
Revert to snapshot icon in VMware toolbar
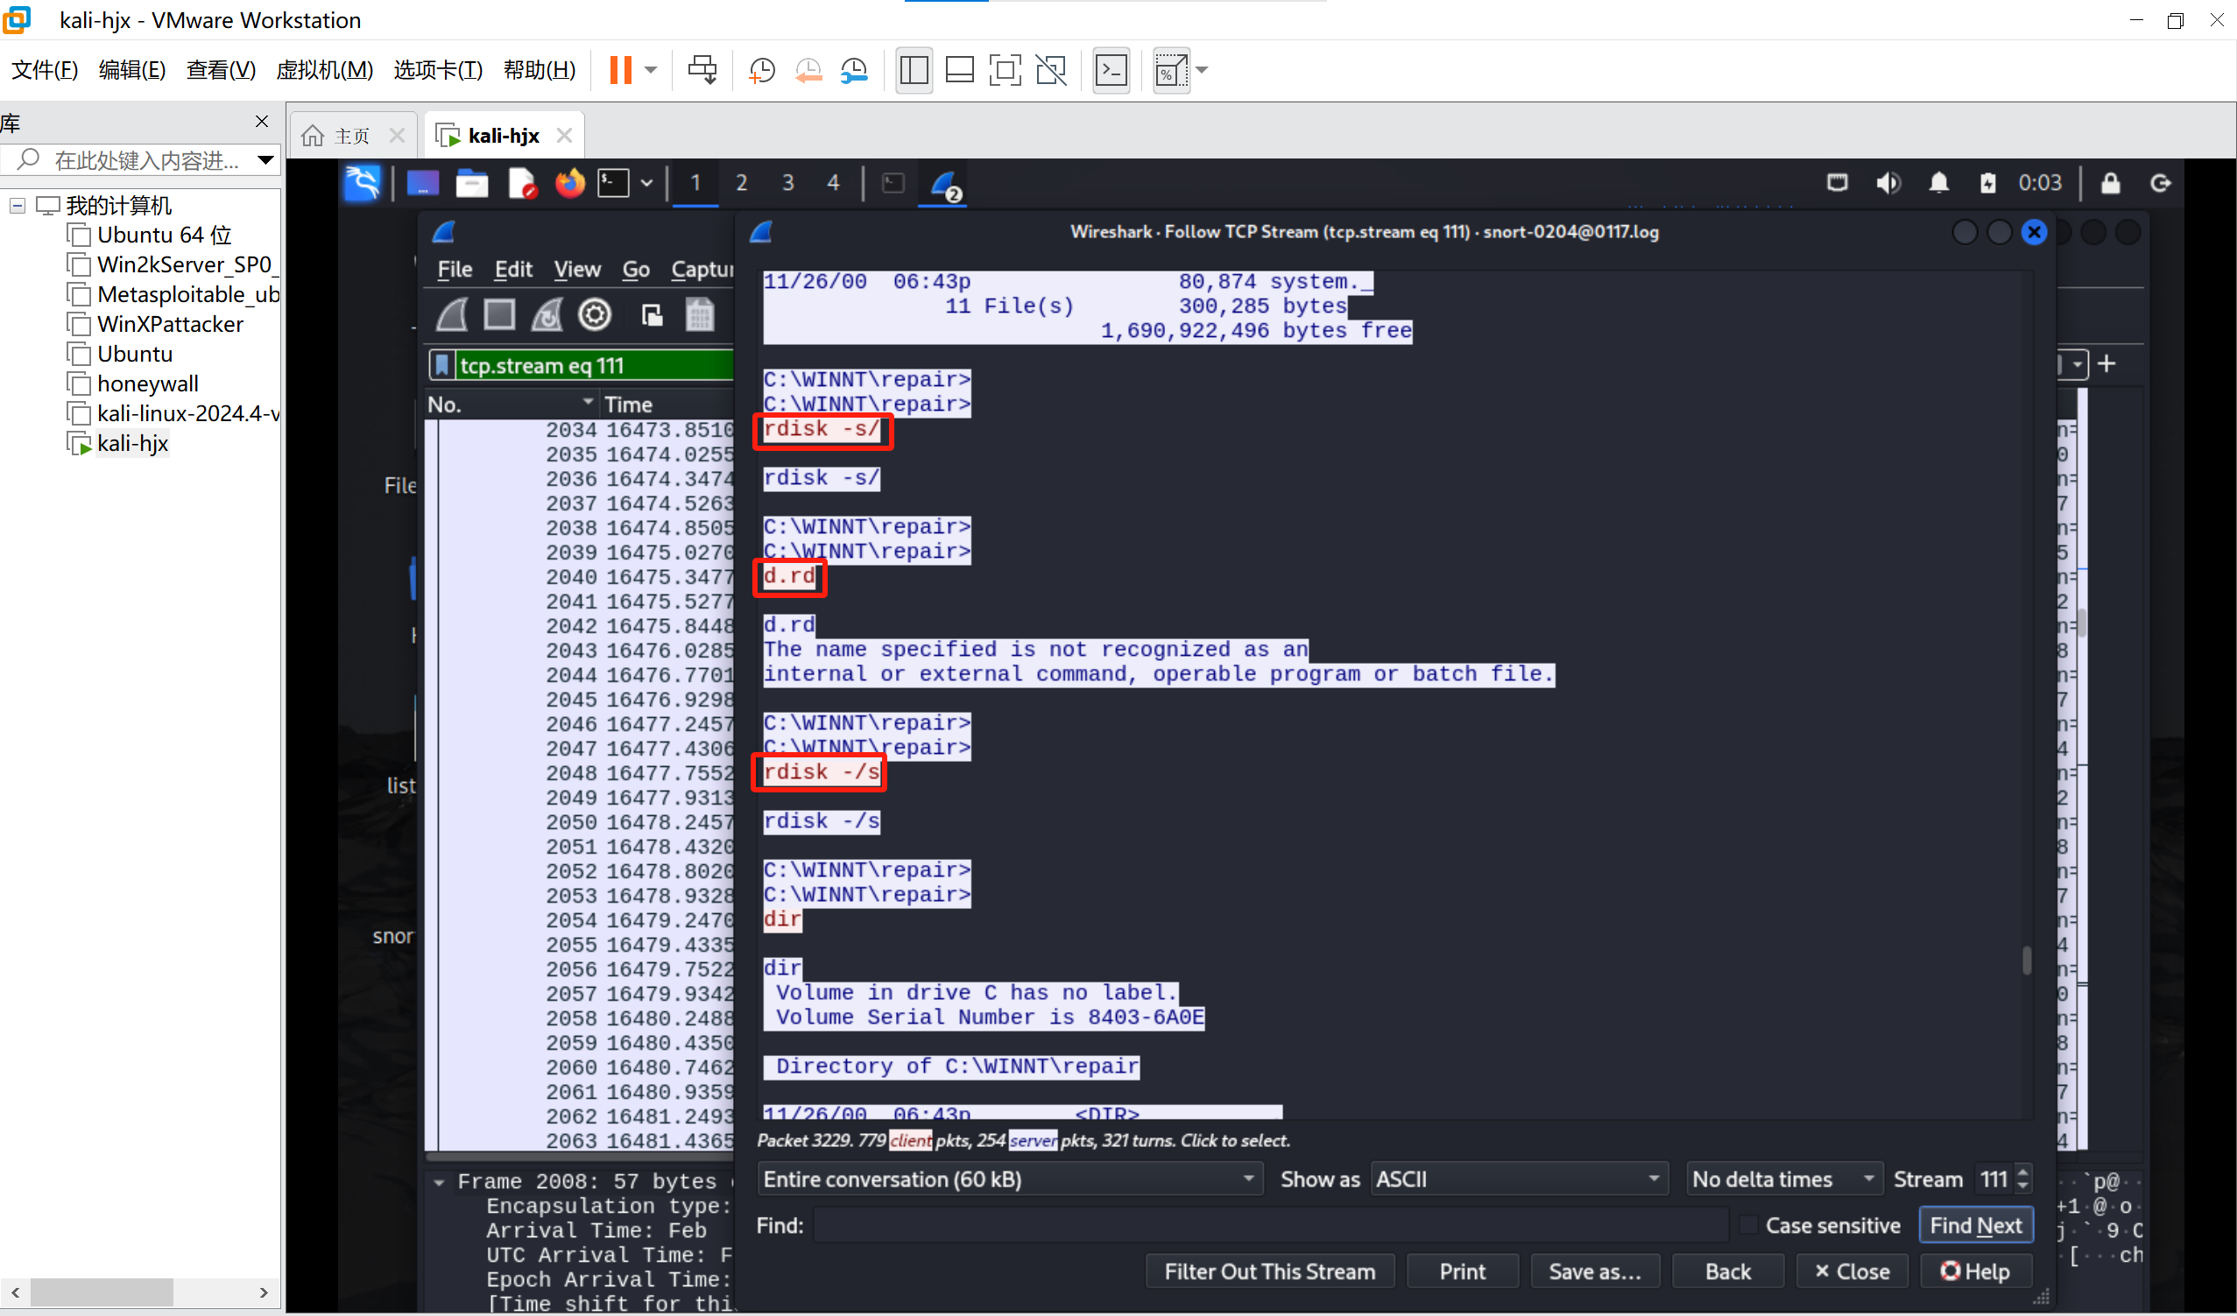808,70
